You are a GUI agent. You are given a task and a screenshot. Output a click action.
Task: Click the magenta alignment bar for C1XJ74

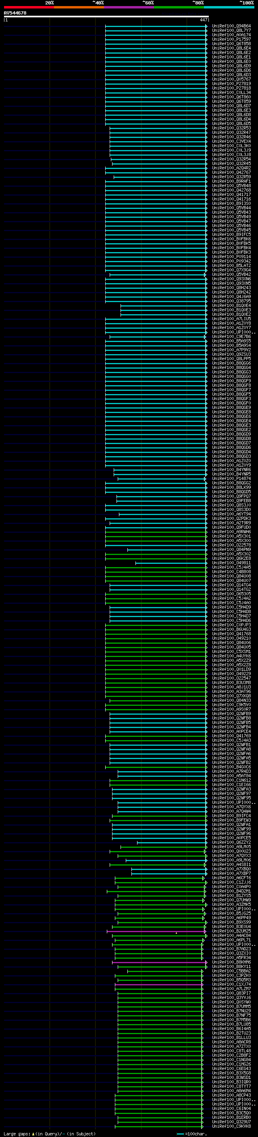(159, 985)
